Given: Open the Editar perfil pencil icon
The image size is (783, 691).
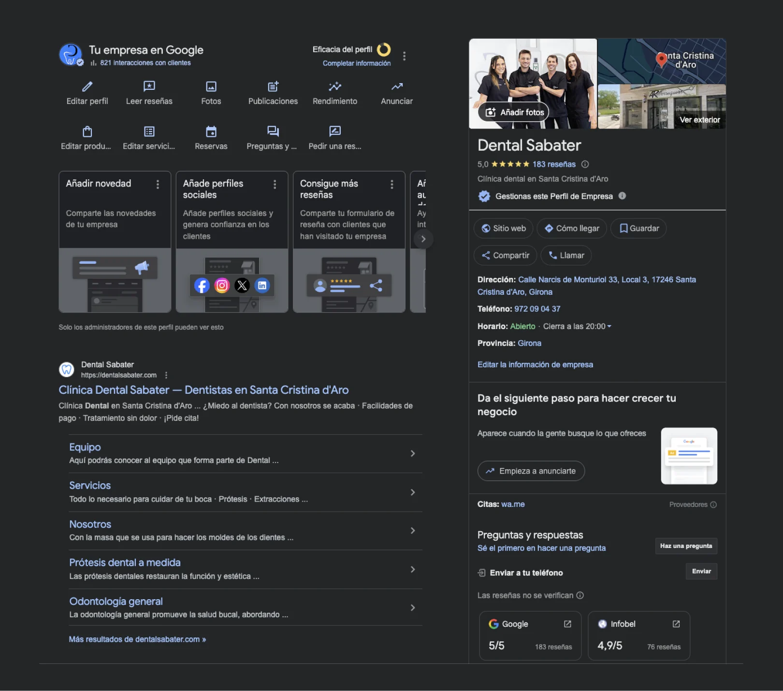Looking at the screenshot, I should pyautogui.click(x=87, y=86).
